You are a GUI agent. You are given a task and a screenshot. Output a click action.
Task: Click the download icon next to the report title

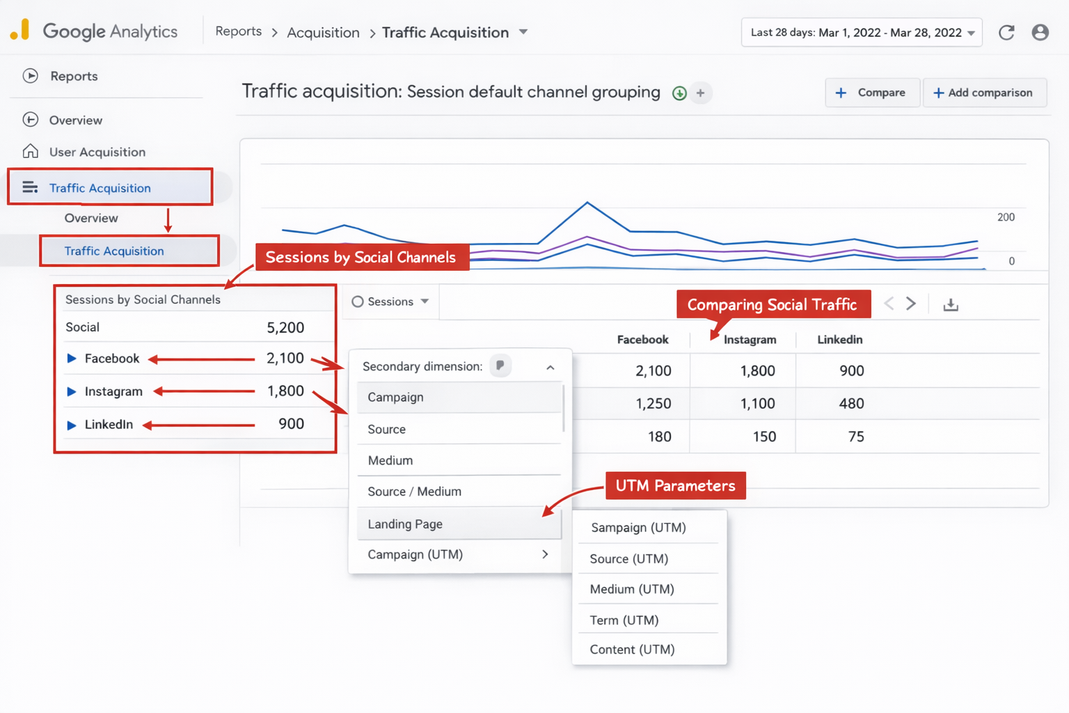(x=679, y=93)
